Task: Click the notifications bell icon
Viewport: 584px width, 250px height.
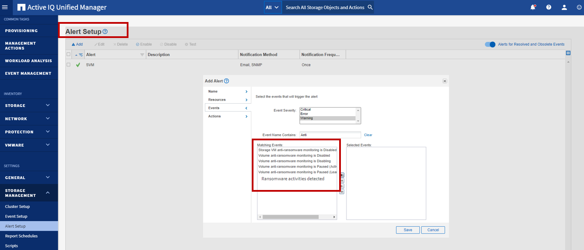Action: click(x=533, y=7)
